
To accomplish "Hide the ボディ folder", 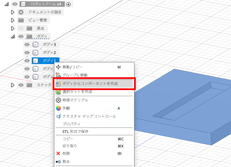I will (21, 36).
